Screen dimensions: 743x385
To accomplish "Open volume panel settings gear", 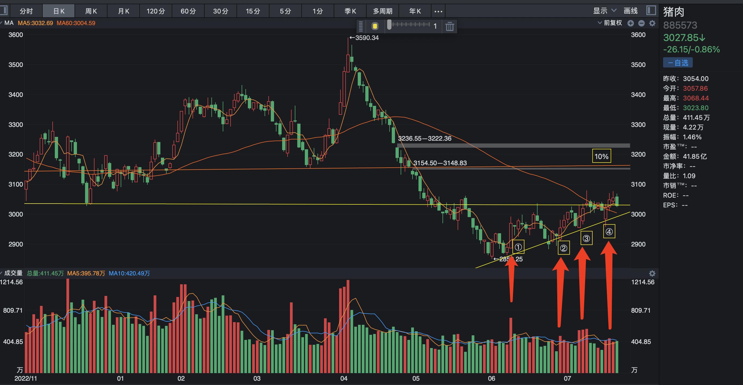I will (x=652, y=273).
